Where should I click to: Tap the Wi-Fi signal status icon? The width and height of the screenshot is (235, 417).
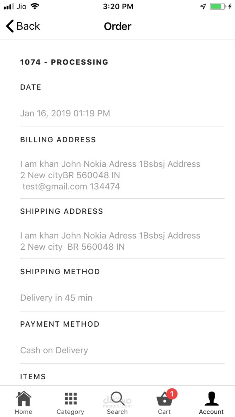[x=35, y=6]
